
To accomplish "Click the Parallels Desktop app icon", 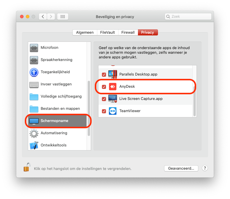I will (x=113, y=74).
